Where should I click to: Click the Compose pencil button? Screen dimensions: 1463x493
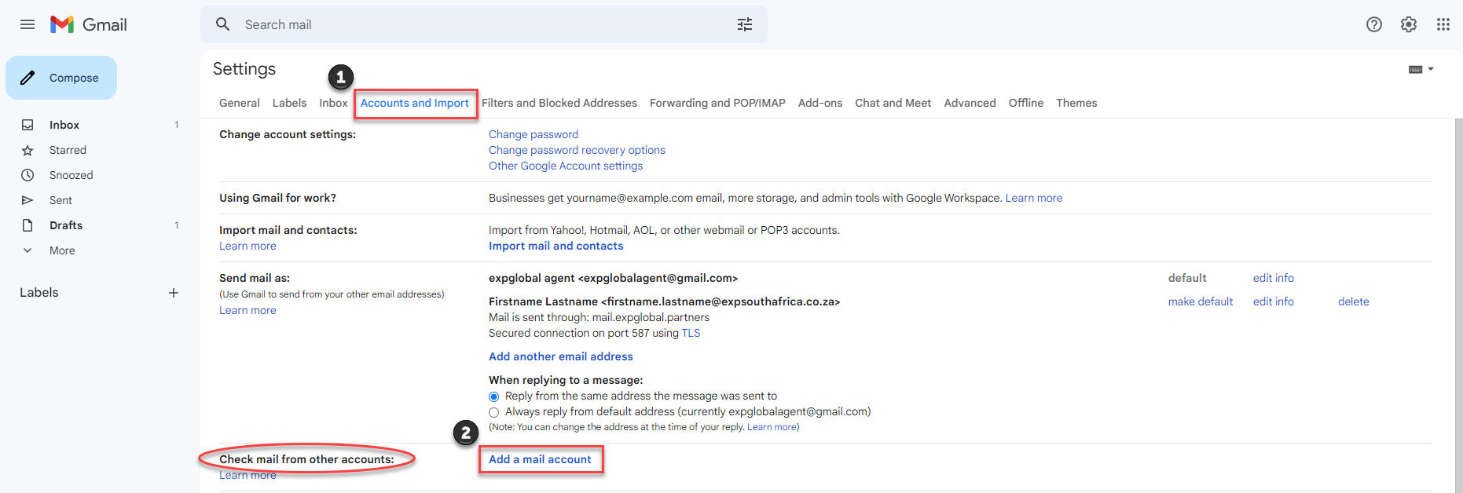pos(61,78)
